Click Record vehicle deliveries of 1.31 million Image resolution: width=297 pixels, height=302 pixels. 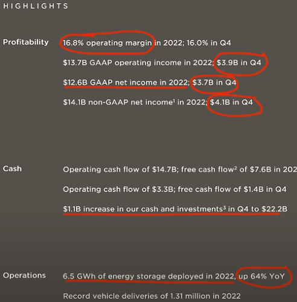click(x=152, y=296)
